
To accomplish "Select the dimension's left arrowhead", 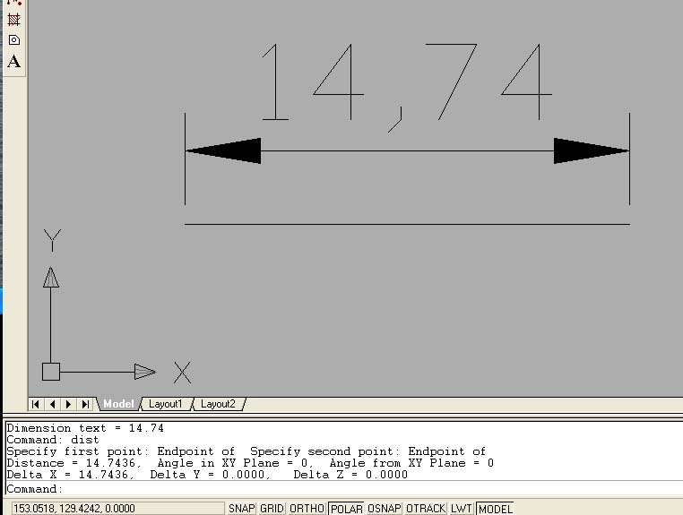I will 223,151.
